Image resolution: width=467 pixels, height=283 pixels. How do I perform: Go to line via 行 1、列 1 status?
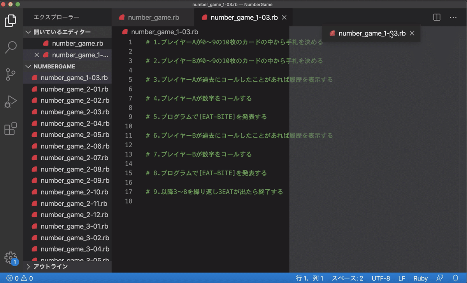click(x=310, y=278)
